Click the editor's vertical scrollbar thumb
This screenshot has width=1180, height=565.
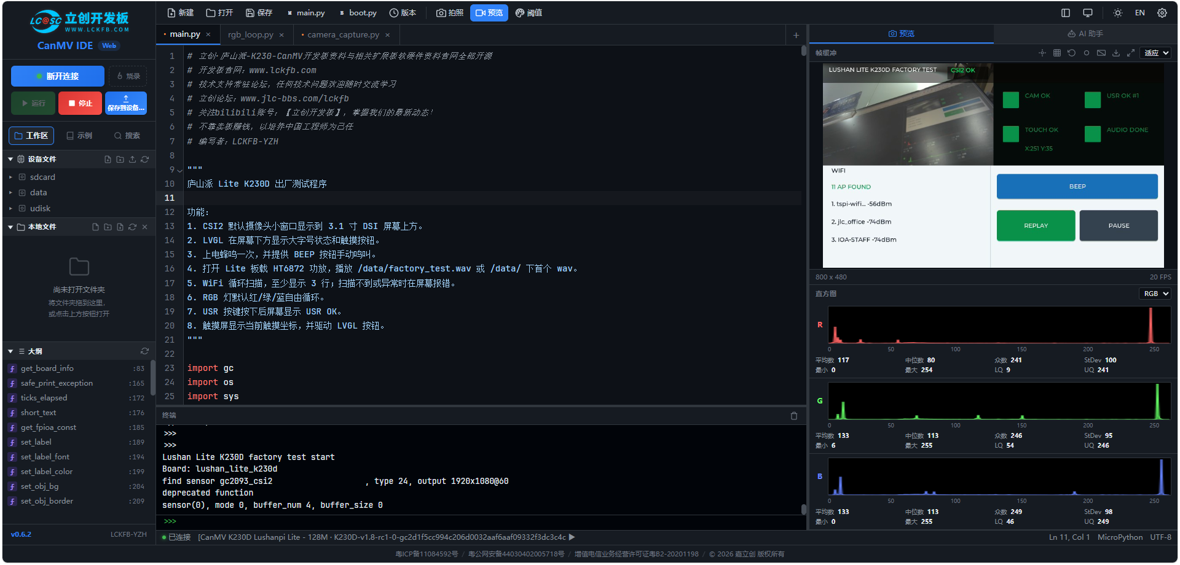804,51
